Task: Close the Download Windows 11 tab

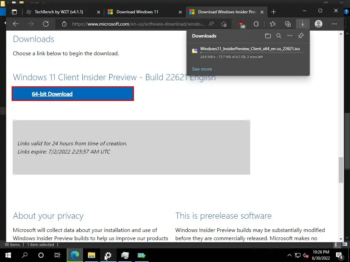Action: (180, 12)
